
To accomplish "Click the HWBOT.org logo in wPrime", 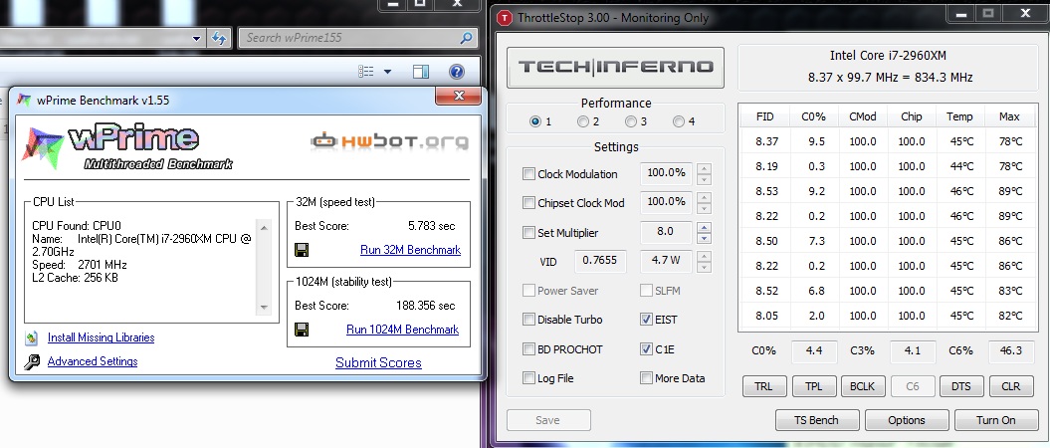I will pos(389,141).
